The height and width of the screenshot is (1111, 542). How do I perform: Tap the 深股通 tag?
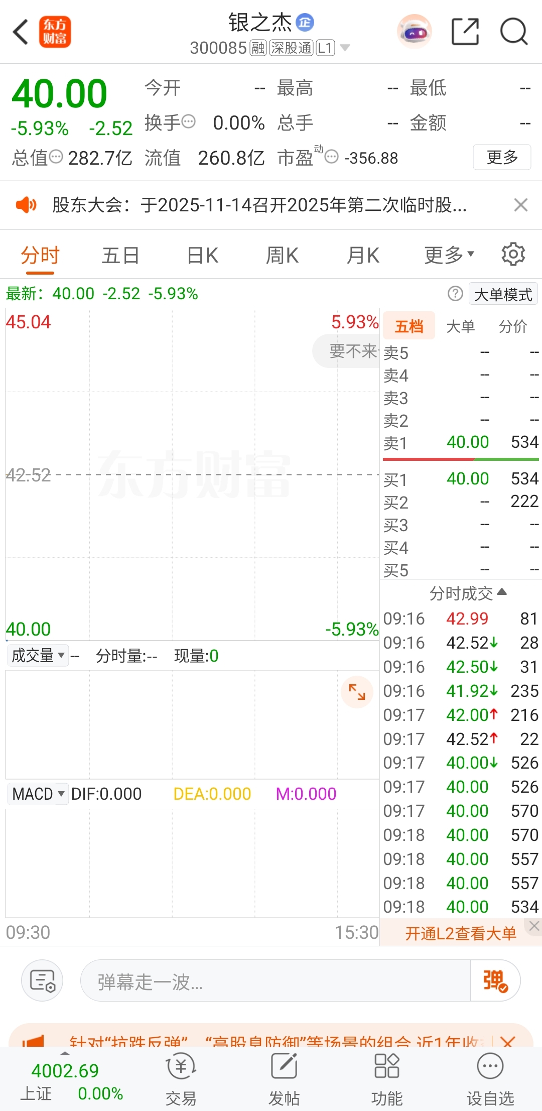tap(292, 48)
